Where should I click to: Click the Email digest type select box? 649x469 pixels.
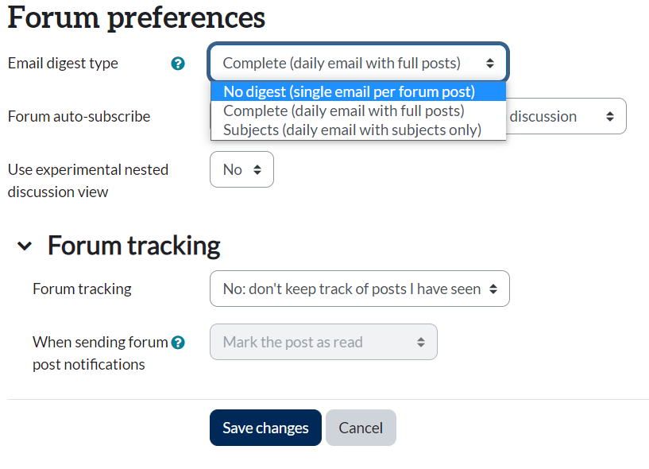pyautogui.click(x=358, y=63)
